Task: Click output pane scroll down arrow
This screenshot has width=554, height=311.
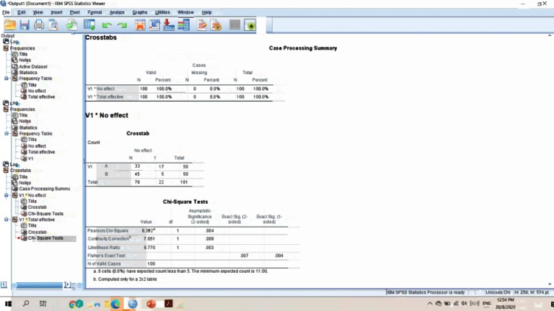Action: tap(550, 284)
